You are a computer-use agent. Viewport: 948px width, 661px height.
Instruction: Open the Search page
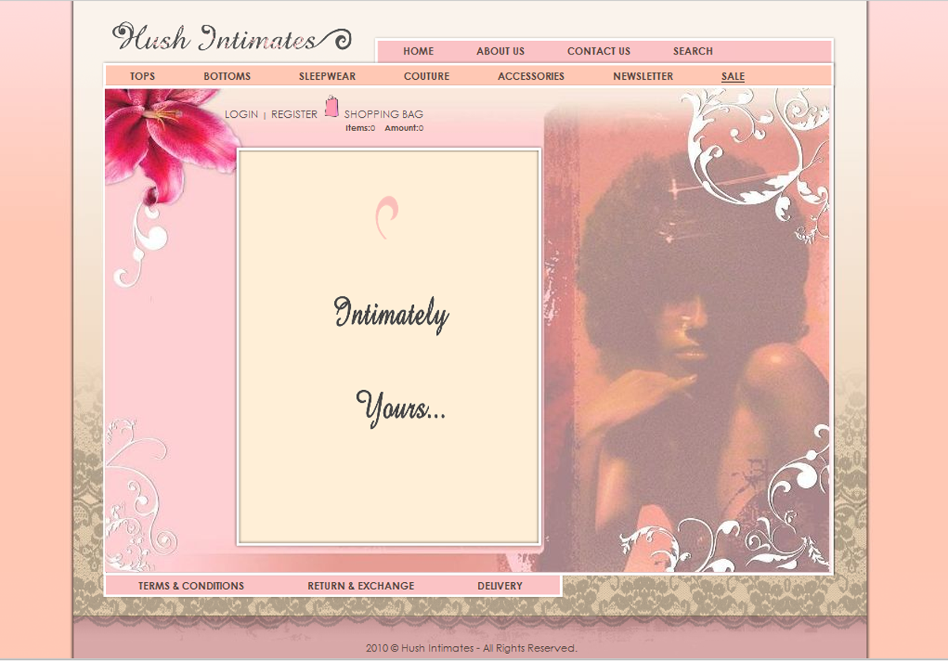692,51
